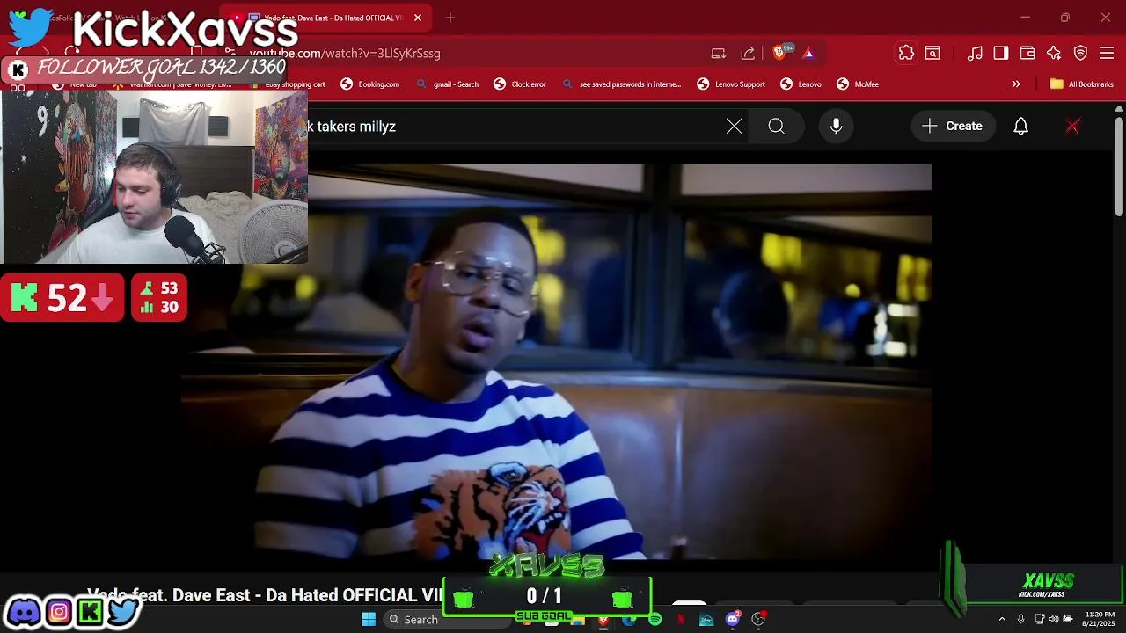Open the Booking.com bookmark
The width and height of the screenshot is (1126, 633).
370,84
